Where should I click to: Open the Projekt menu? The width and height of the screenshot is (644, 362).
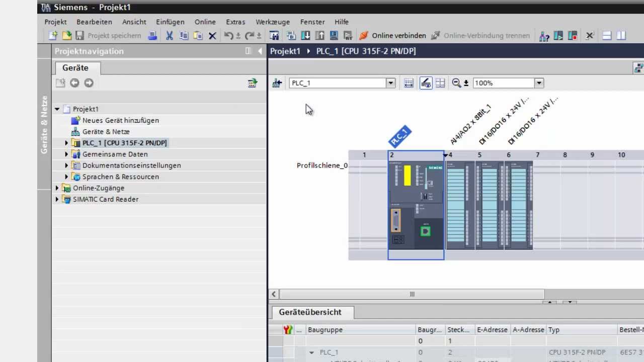point(55,22)
